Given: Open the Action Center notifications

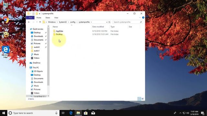Looking at the screenshot, I should [203, 113].
